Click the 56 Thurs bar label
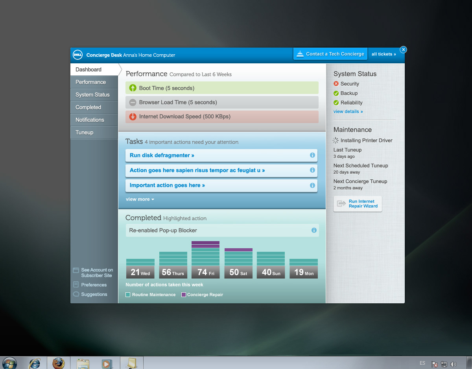 coord(173,272)
